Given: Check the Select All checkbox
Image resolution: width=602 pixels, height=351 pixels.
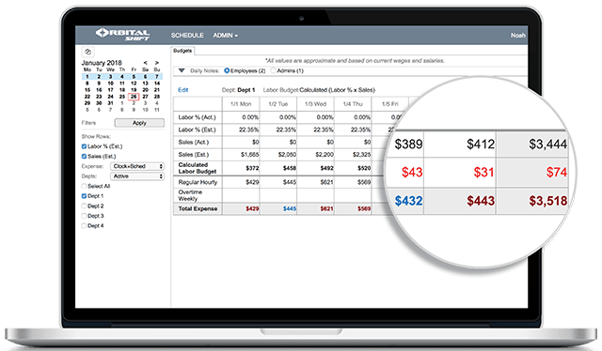Looking at the screenshot, I should (x=84, y=186).
